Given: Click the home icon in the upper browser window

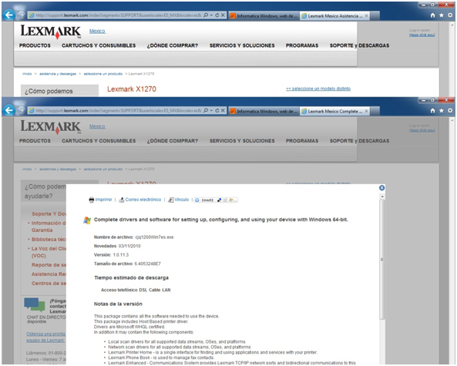Looking at the screenshot, I should [x=433, y=15].
